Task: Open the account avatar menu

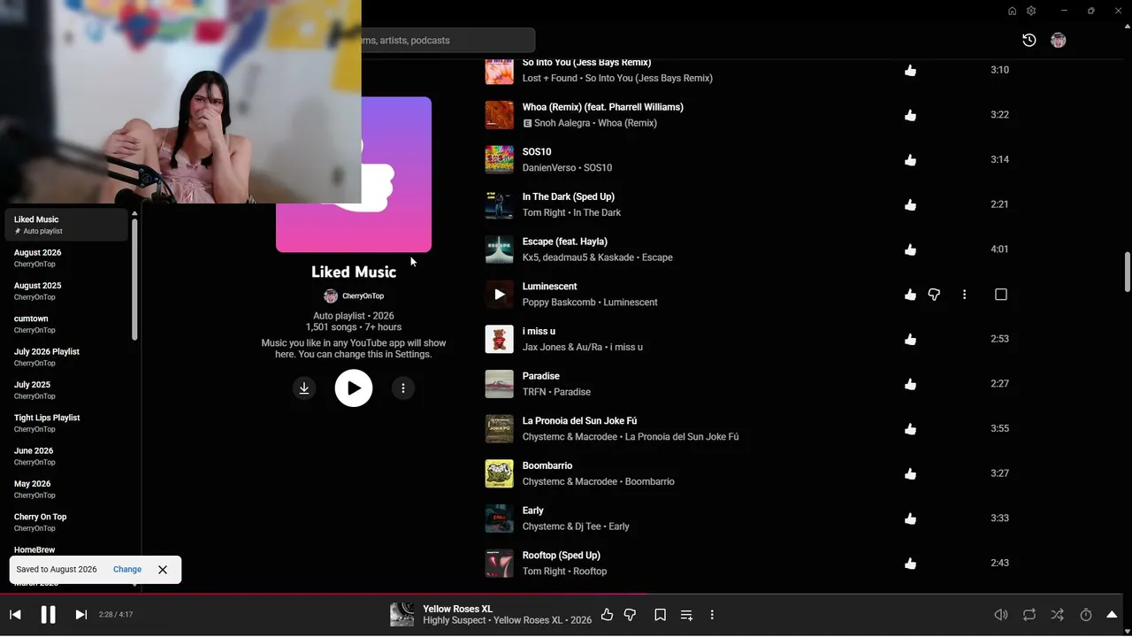Action: [x=1058, y=40]
